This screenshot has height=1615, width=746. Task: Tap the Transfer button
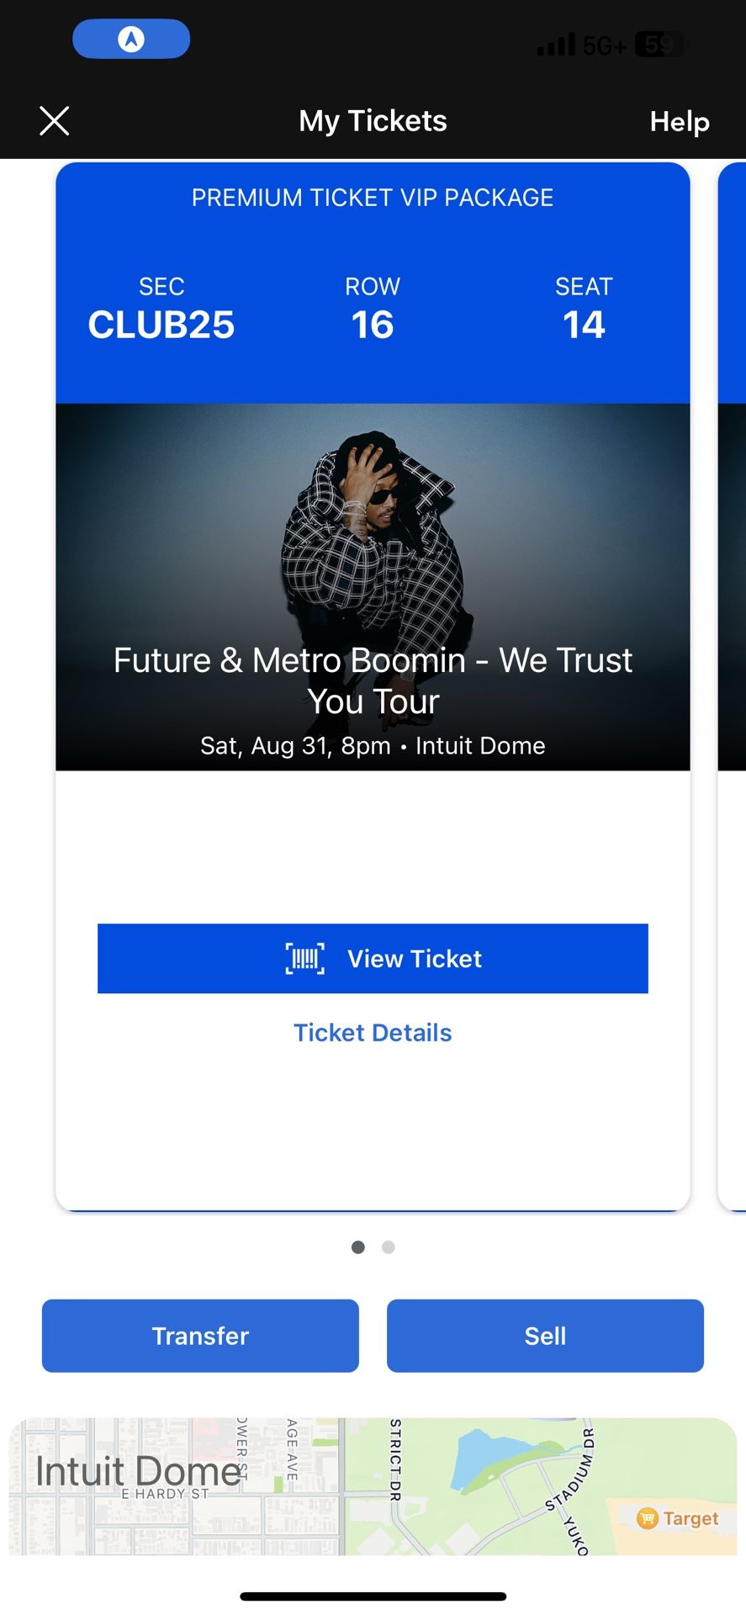200,1336
